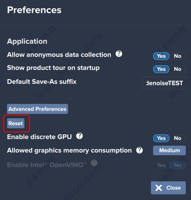Close the Preferences dialog

[168, 188]
